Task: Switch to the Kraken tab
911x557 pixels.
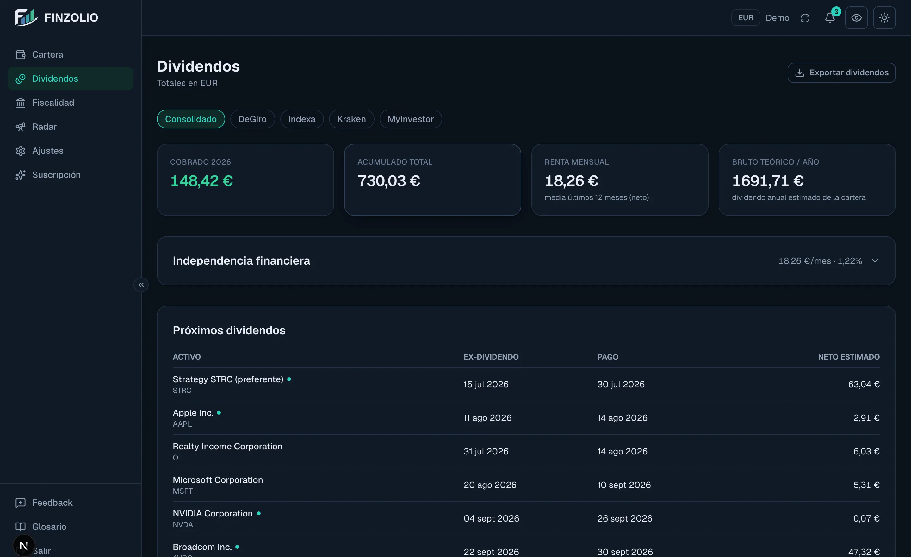Action: pos(351,119)
